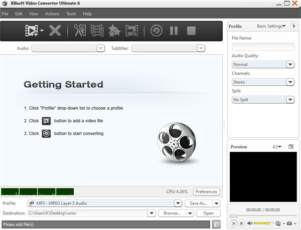Screen dimensions: 301x230
Task: Click the Browse... button
Action: pos(172,213)
